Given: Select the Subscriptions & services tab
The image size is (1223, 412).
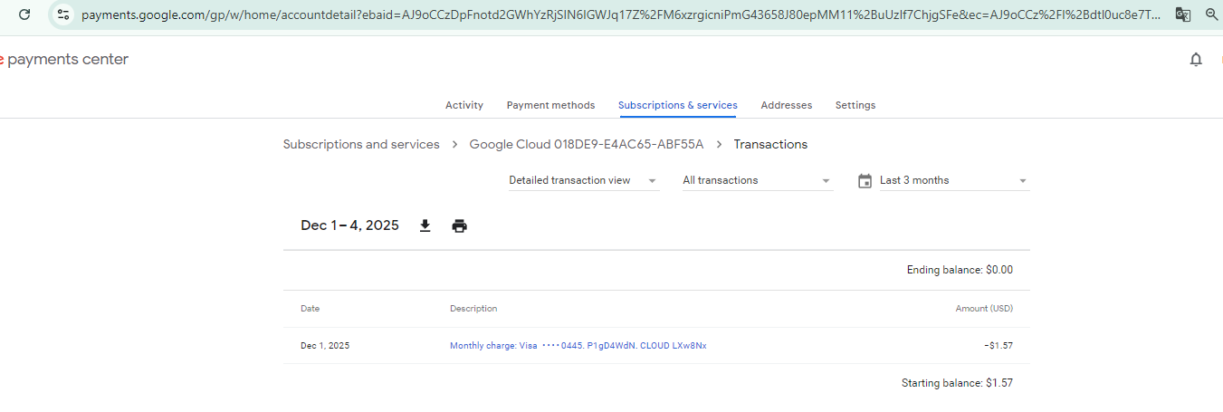Looking at the screenshot, I should coord(677,105).
